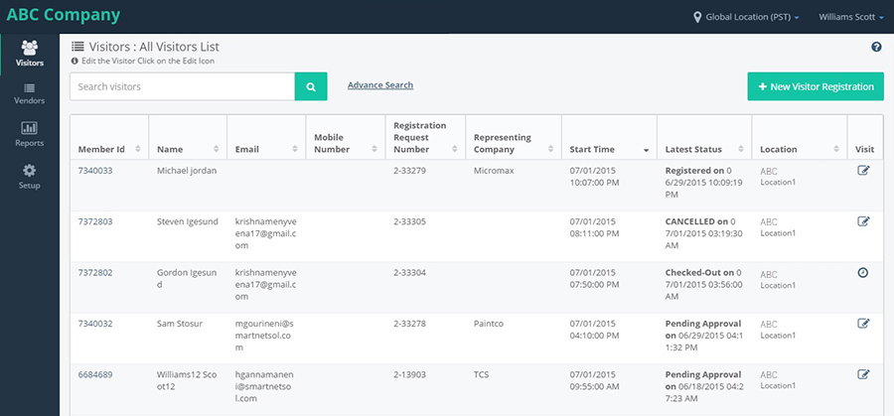This screenshot has height=416, width=894.
Task: Click request number 2-33305
Action: (x=409, y=221)
